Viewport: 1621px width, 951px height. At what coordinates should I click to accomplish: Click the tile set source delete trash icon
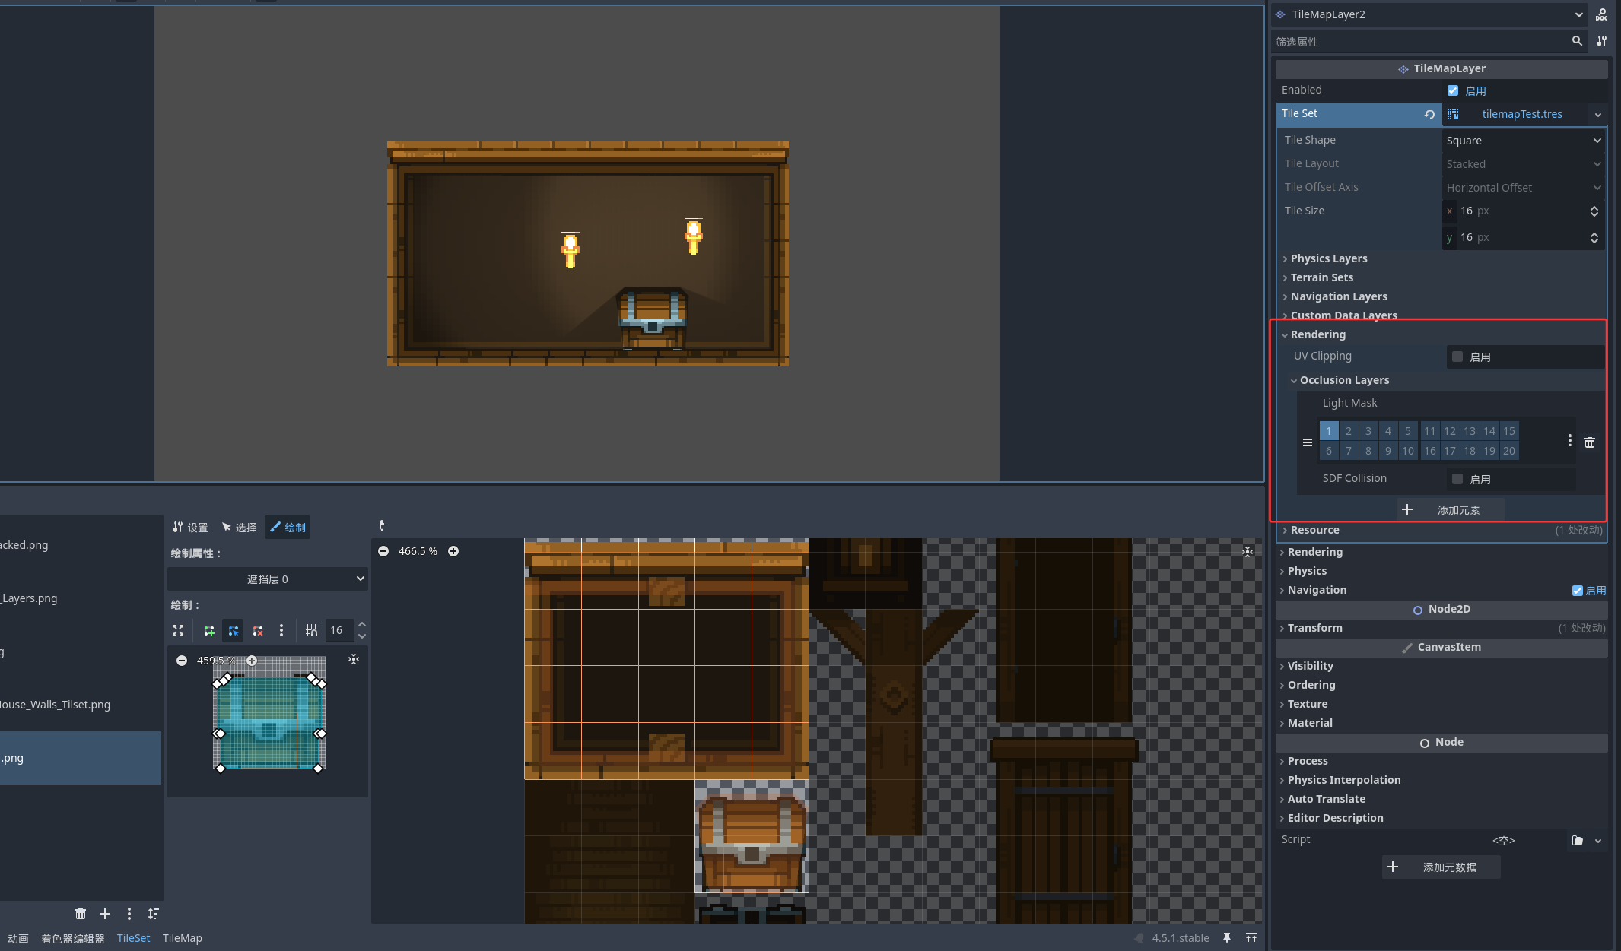pos(81,914)
